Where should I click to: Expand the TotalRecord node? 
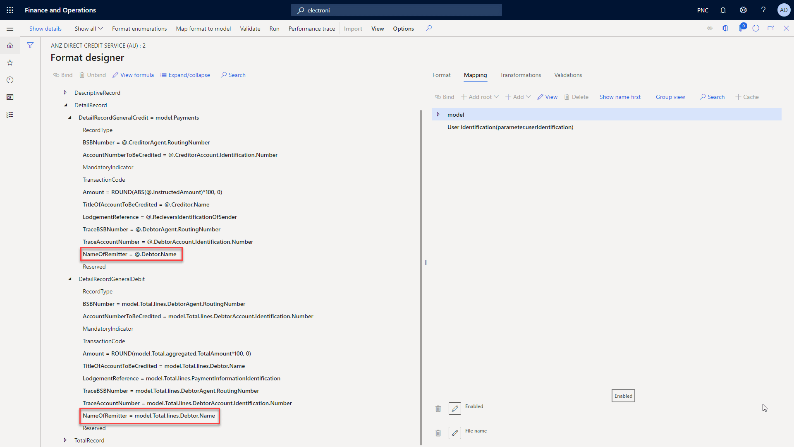(65, 440)
